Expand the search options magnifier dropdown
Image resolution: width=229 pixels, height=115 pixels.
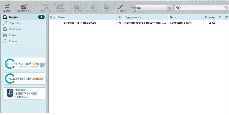pyautogui.click(x=179, y=8)
